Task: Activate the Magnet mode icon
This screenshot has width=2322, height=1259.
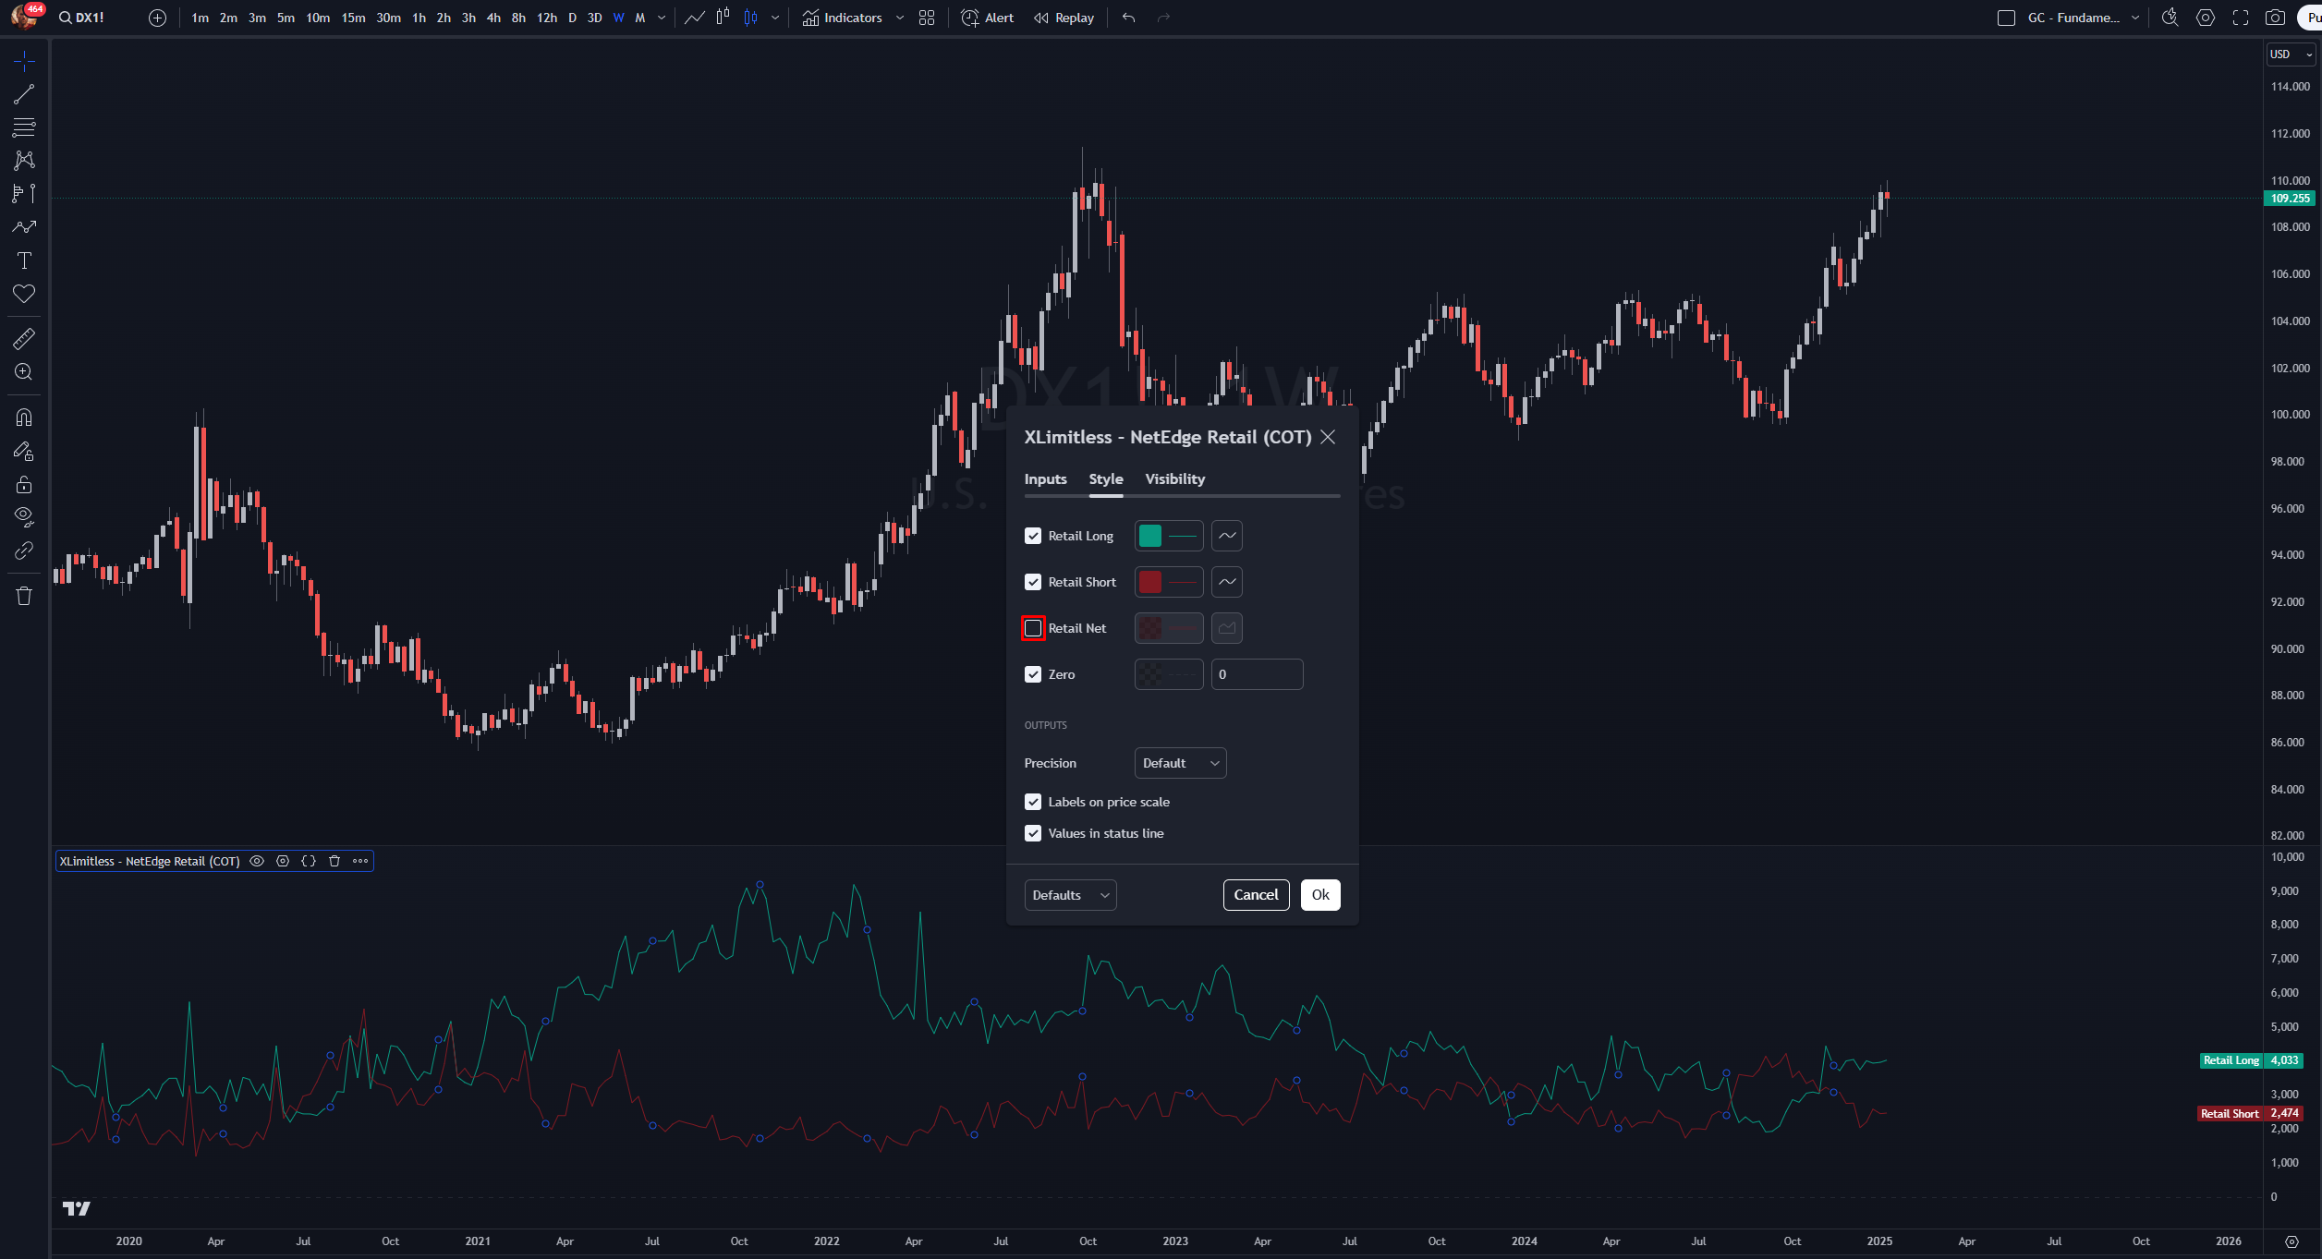Action: 24,418
